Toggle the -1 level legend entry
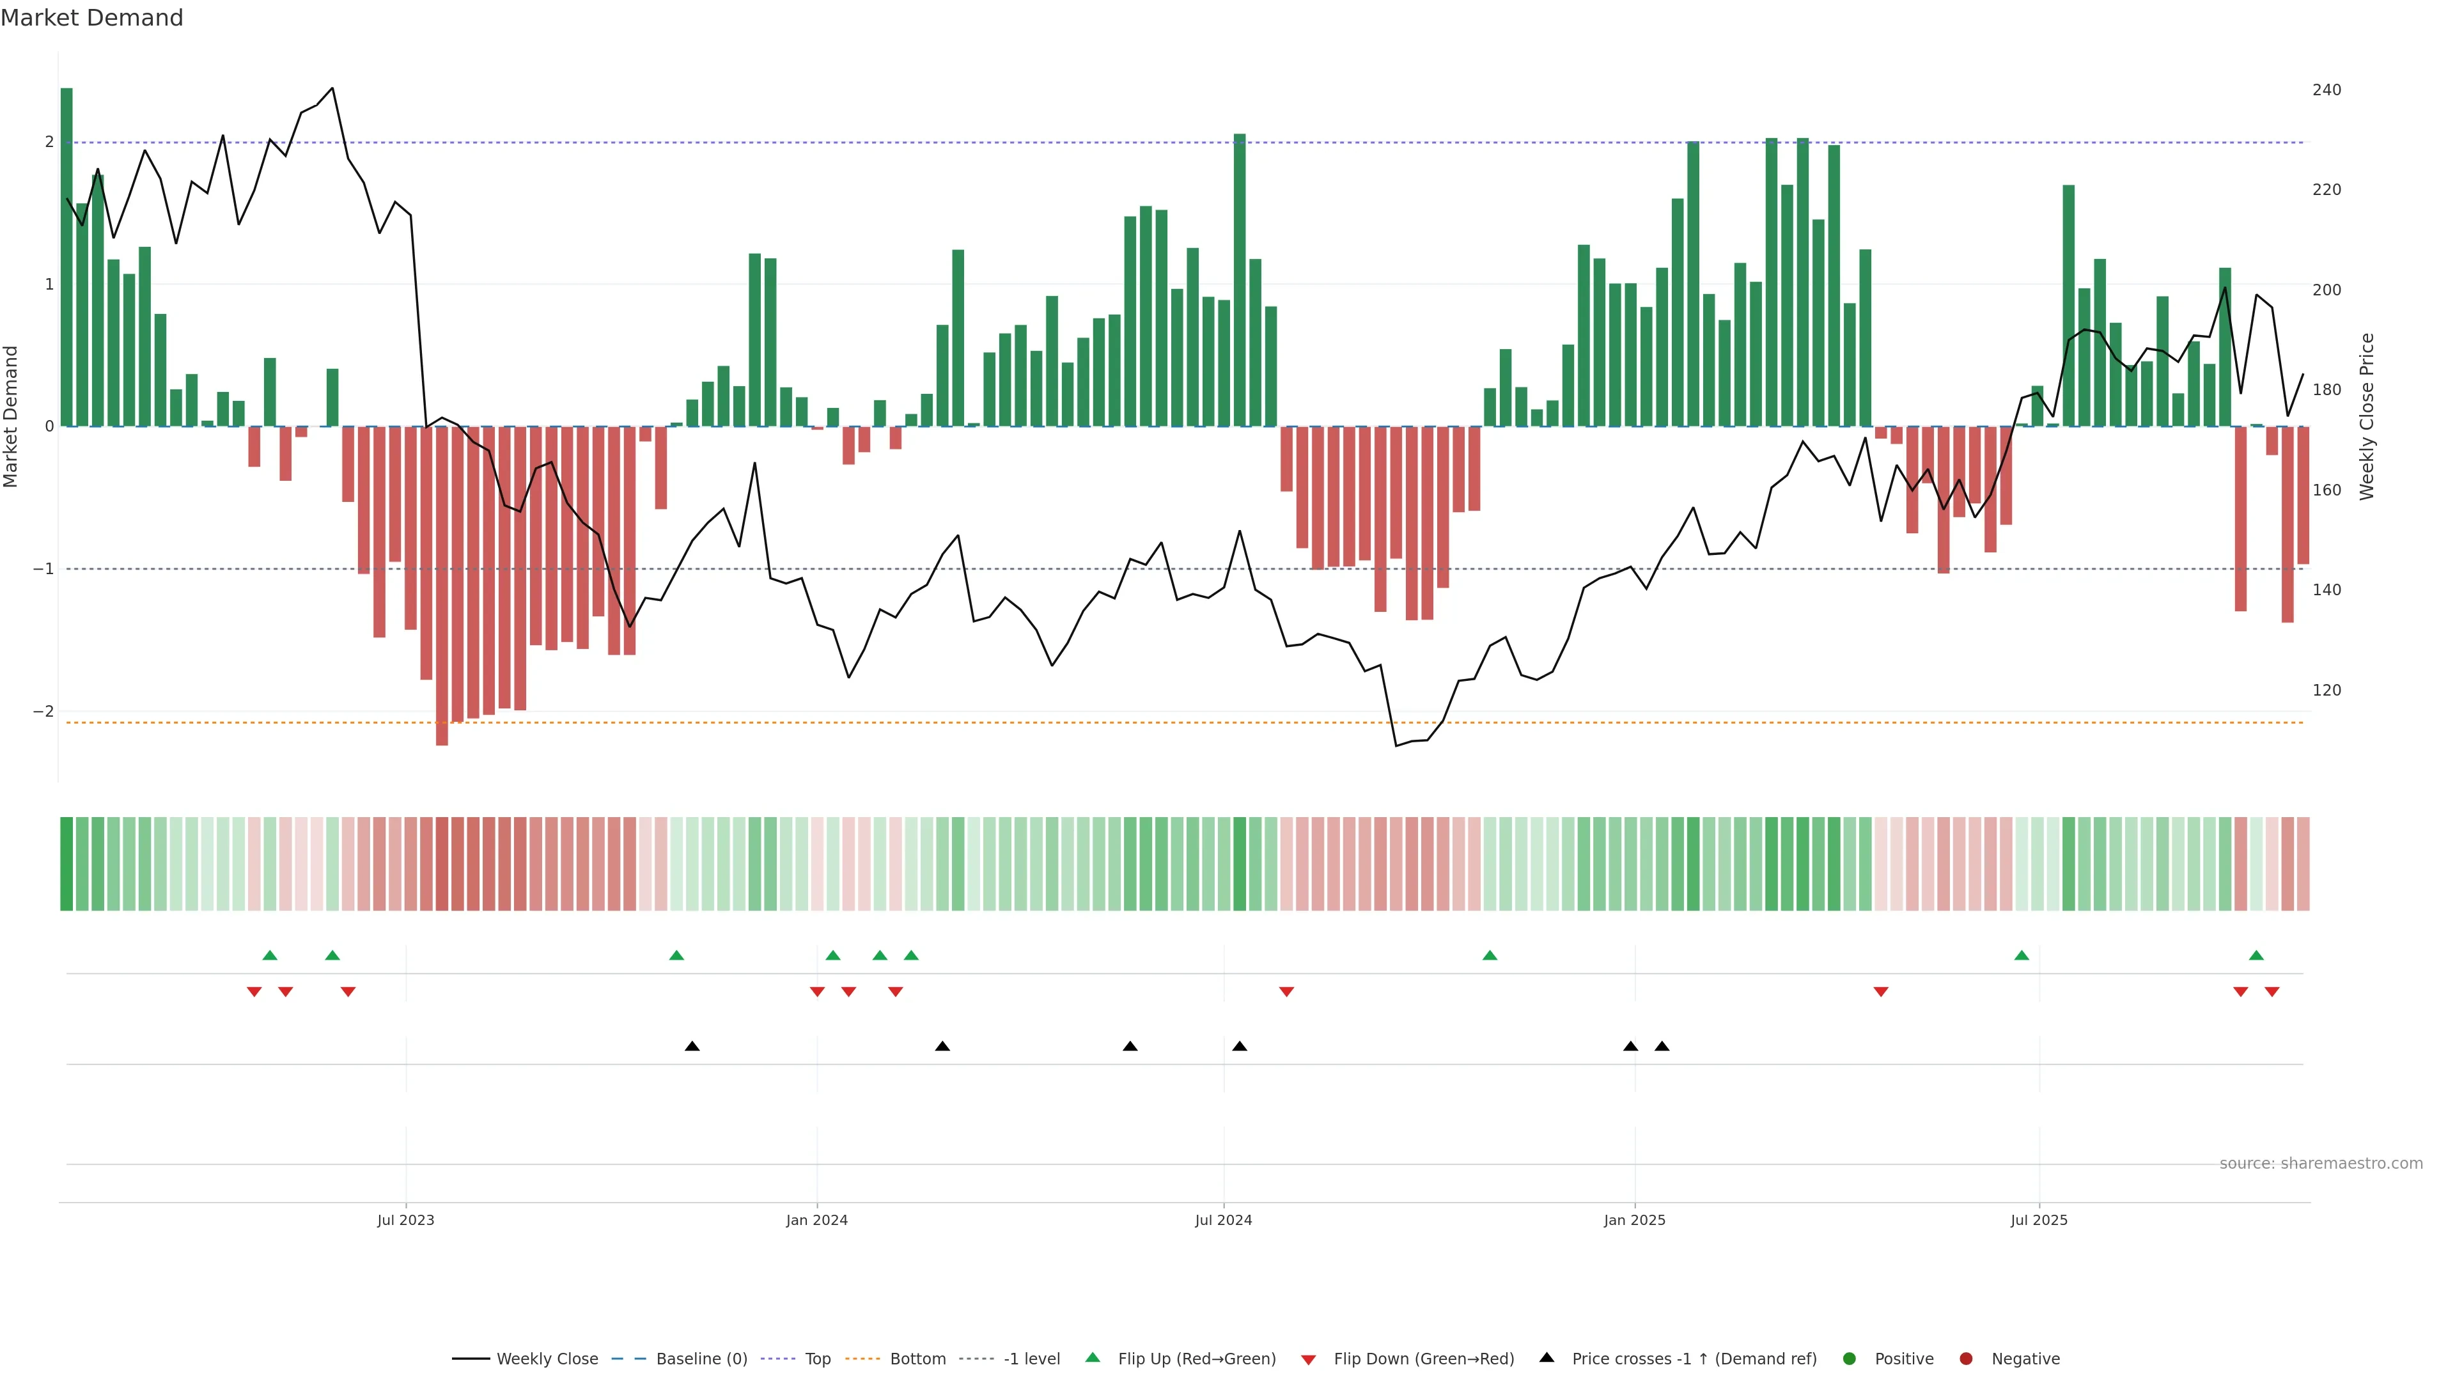Image resolution: width=2455 pixels, height=1381 pixels. [1031, 1358]
